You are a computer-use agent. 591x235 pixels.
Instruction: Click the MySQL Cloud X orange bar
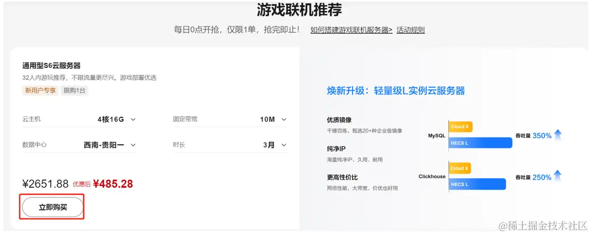click(x=460, y=126)
